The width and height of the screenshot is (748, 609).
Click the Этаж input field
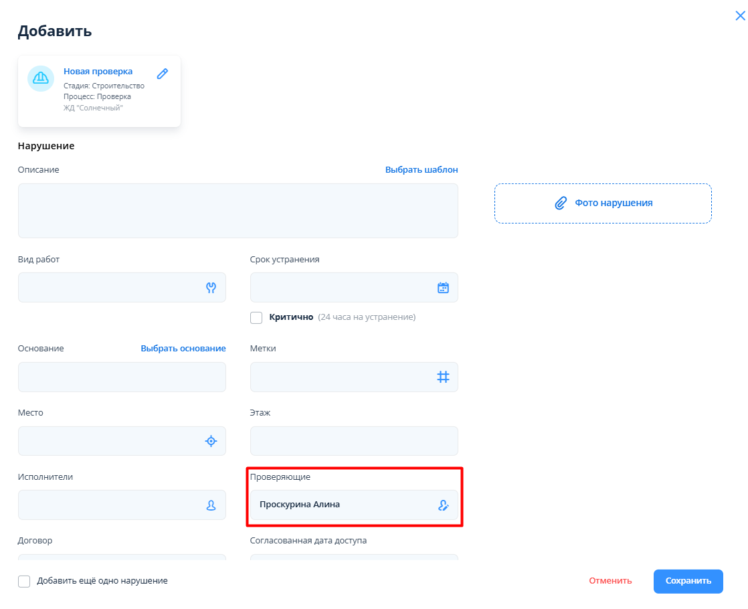pyautogui.click(x=353, y=441)
